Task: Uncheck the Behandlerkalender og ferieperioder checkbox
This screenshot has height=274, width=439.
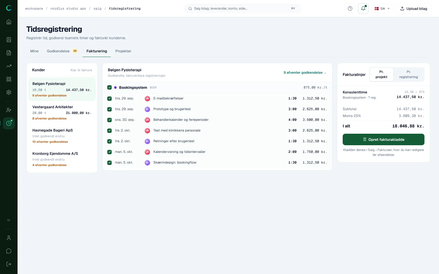Action: [109, 120]
